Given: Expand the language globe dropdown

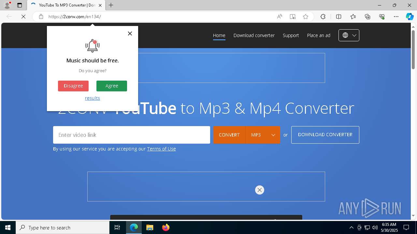Looking at the screenshot, I should [x=349, y=35].
